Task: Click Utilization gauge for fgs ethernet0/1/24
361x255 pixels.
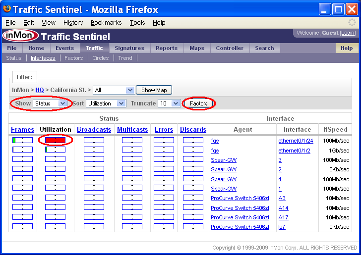Action: pyautogui.click(x=55, y=140)
